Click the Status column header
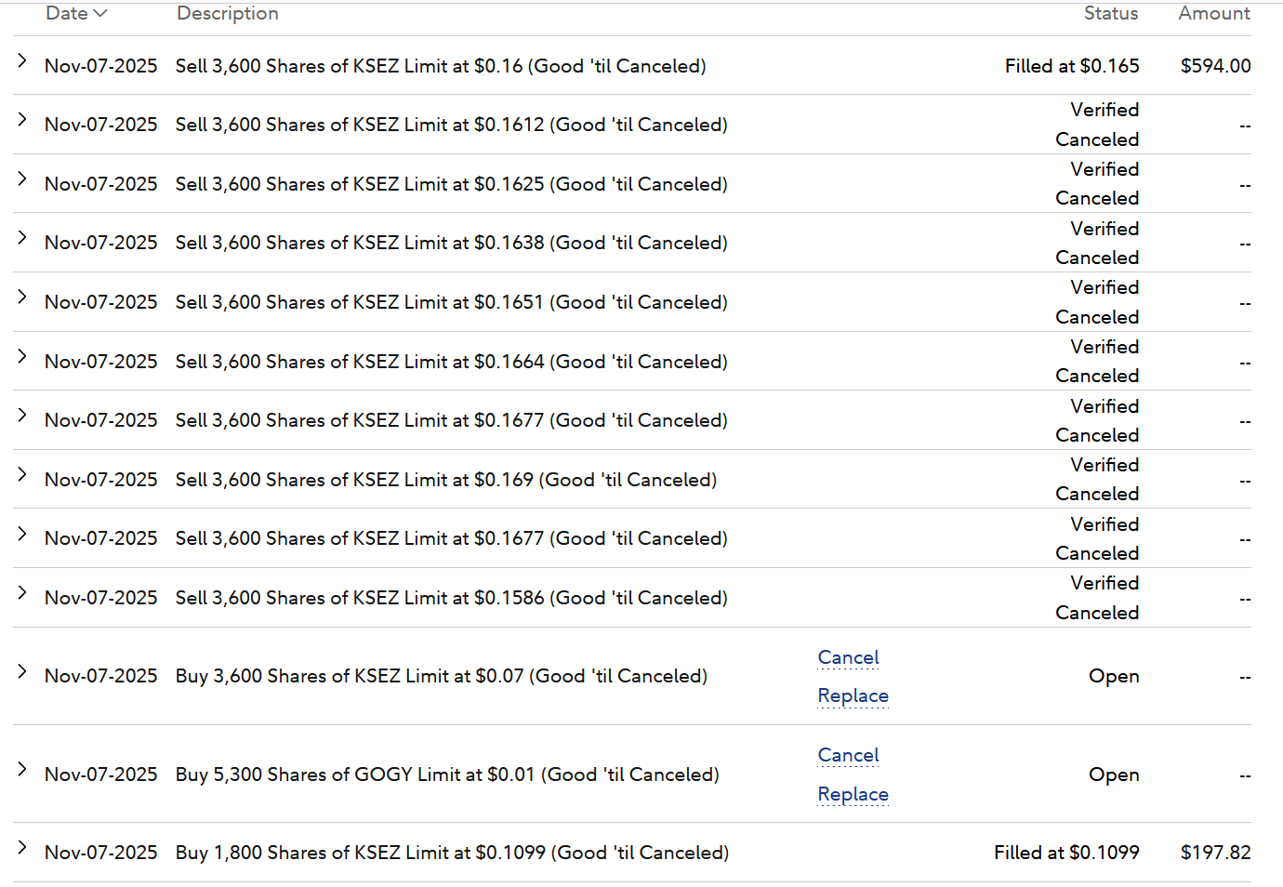 (1111, 14)
